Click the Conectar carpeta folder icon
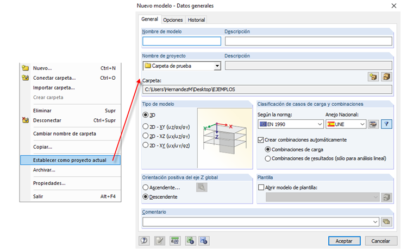The height and width of the screenshot is (249, 413). 26,78
